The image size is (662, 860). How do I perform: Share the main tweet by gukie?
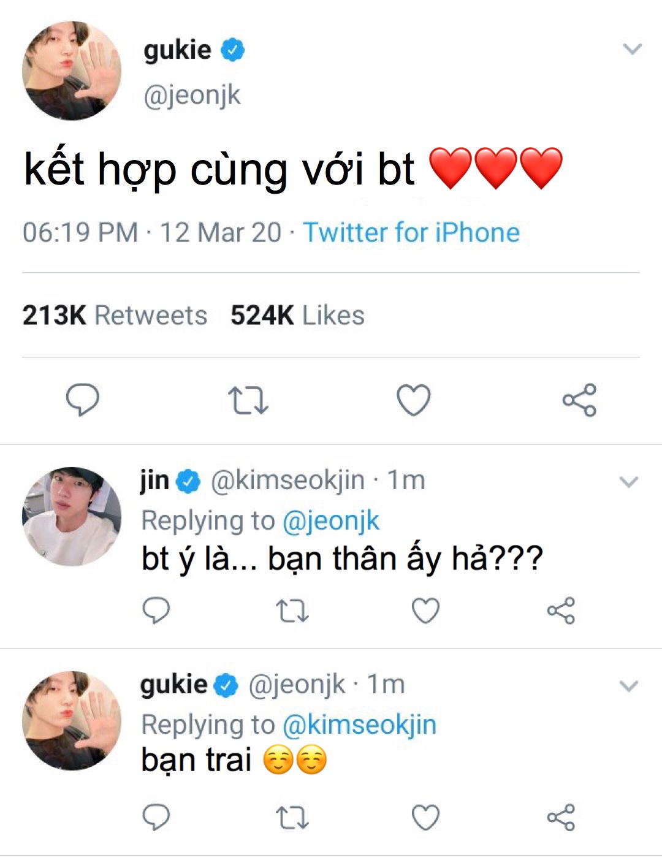[x=579, y=400]
